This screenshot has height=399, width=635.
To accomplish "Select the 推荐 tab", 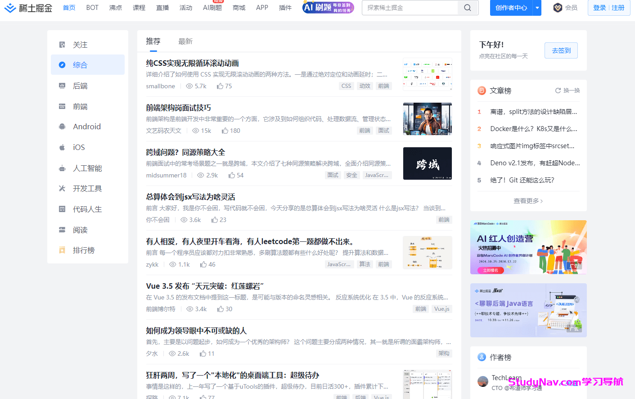I will pos(153,41).
